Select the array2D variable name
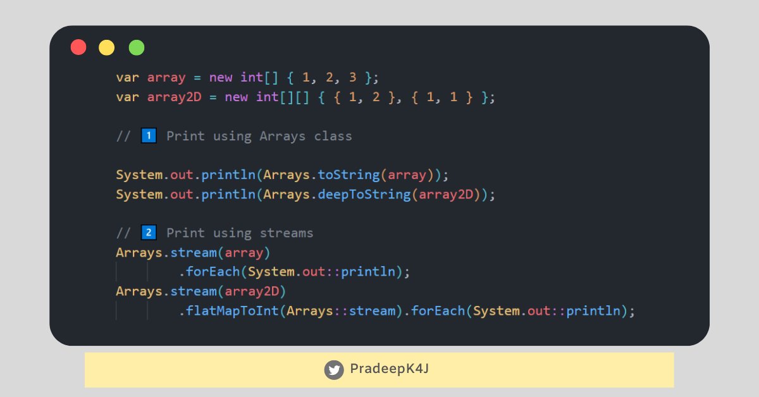Screen dimensions: 759x397 coord(174,97)
